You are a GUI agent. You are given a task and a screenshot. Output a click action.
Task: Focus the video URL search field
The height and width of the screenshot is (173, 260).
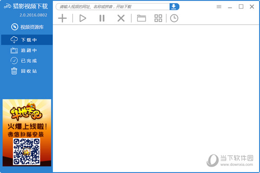pos(113,6)
